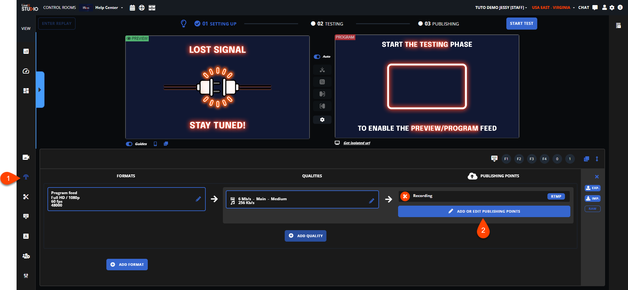Open the calendar icon in top bar
Image resolution: width=628 pixels, height=290 pixels.
coord(132,8)
